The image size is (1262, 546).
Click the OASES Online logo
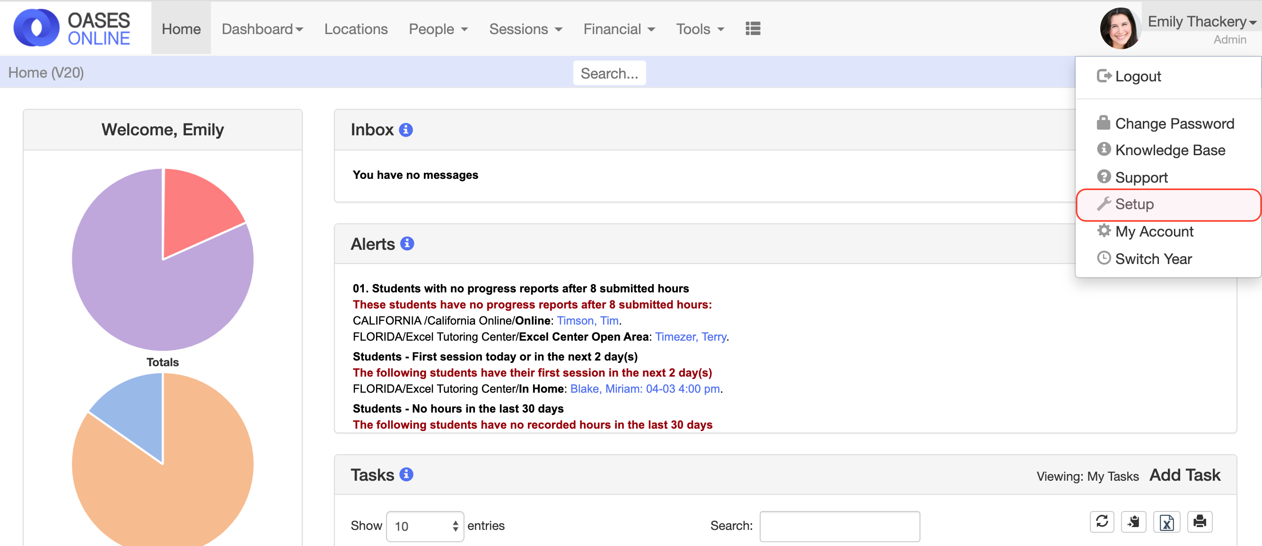click(72, 28)
